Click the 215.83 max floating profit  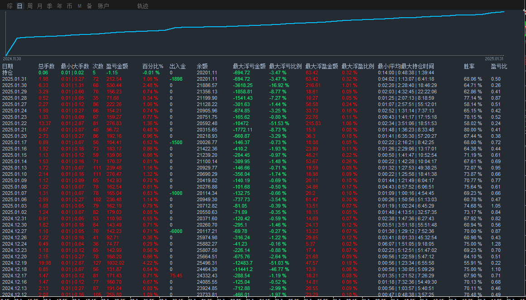tap(313, 123)
